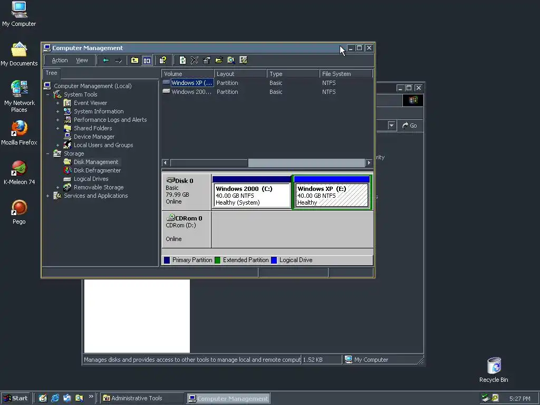Open the View menu
Viewport: 540px width, 405px height.
click(x=82, y=60)
